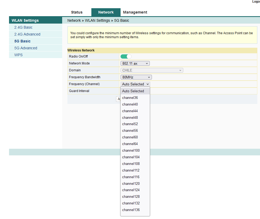The width and height of the screenshot is (260, 219).
Task: Open the Network tab
Action: pos(106,12)
